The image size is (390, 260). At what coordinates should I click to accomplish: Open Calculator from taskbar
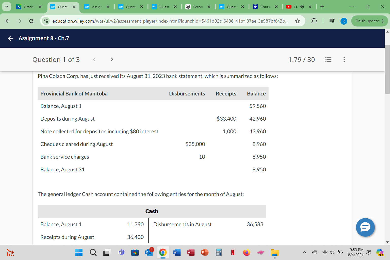(x=218, y=252)
